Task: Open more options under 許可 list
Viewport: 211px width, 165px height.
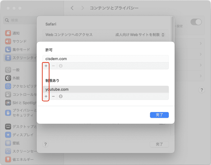Action: (x=61, y=66)
